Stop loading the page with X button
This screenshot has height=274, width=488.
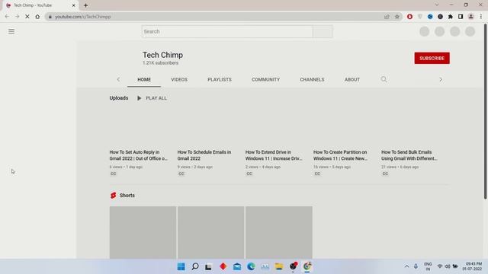pyautogui.click(x=27, y=17)
